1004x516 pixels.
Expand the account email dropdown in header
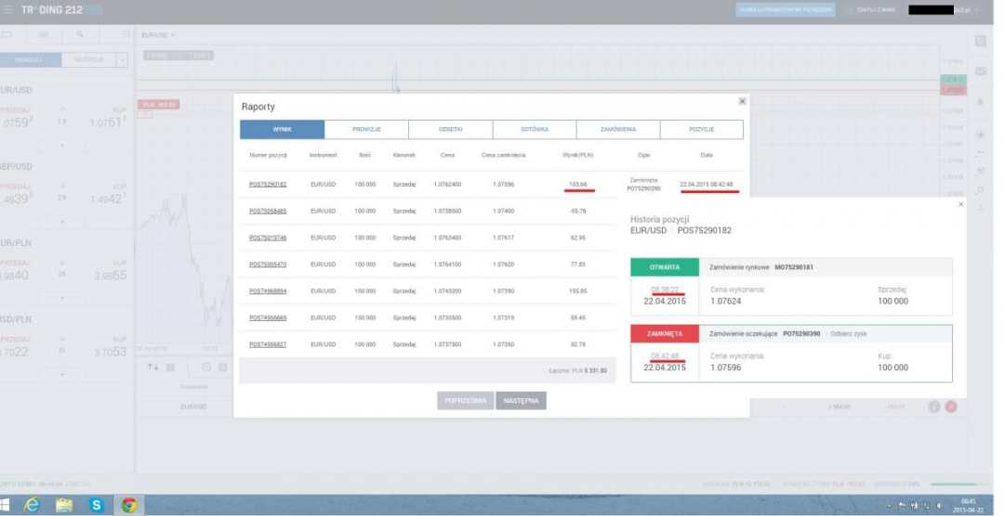(975, 10)
